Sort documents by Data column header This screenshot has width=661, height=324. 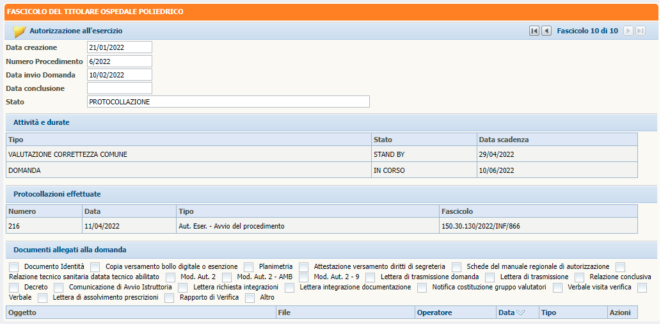pos(518,312)
